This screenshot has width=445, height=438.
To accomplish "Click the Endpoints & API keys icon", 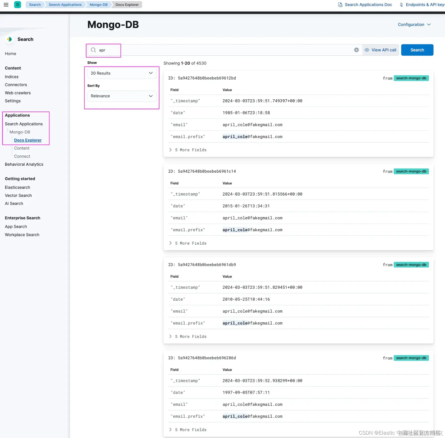I will pos(401,5).
